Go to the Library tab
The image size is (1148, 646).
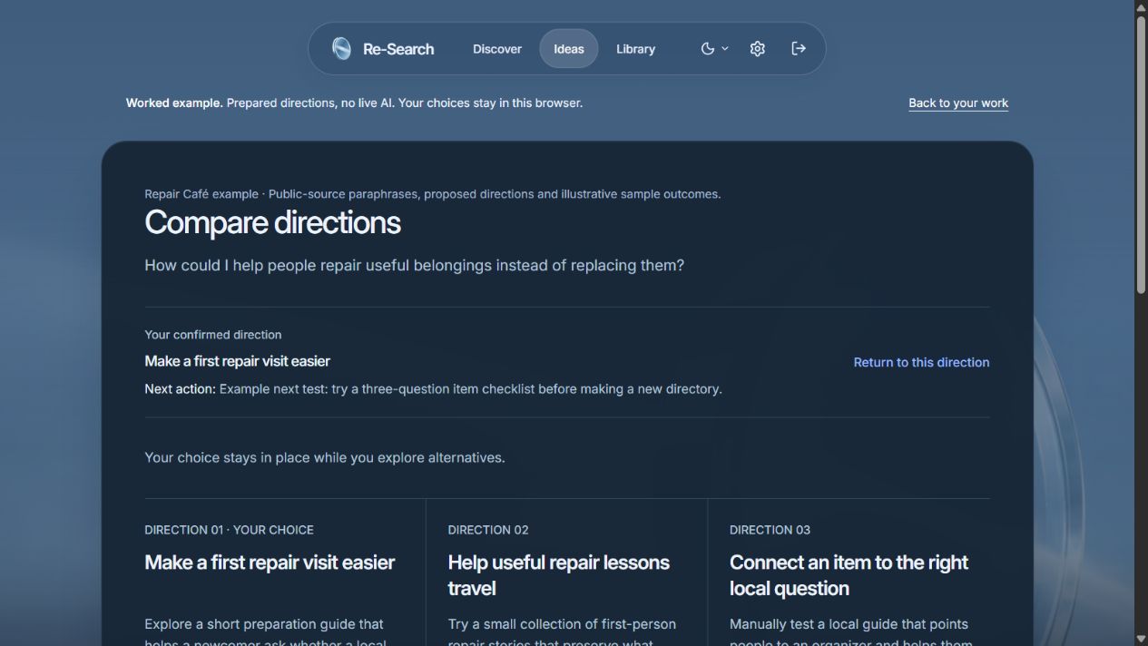point(635,49)
